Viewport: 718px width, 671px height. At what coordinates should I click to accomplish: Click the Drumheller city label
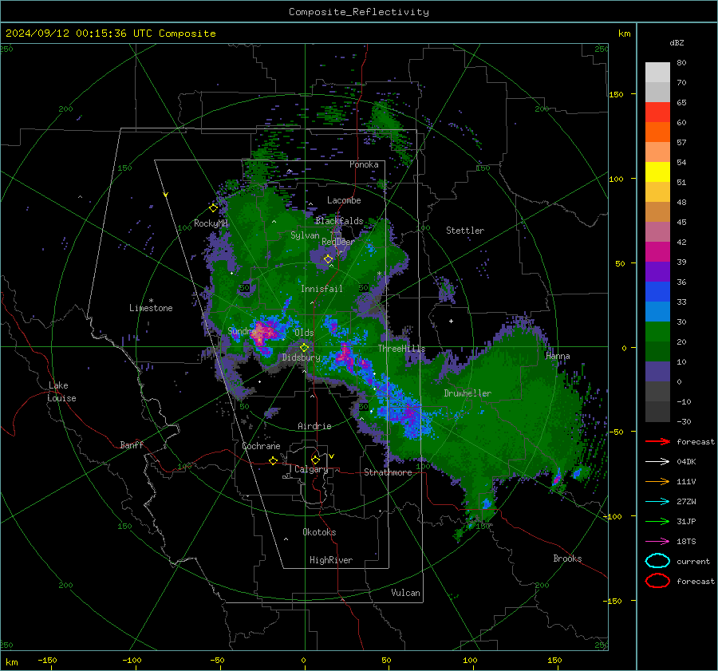(467, 393)
